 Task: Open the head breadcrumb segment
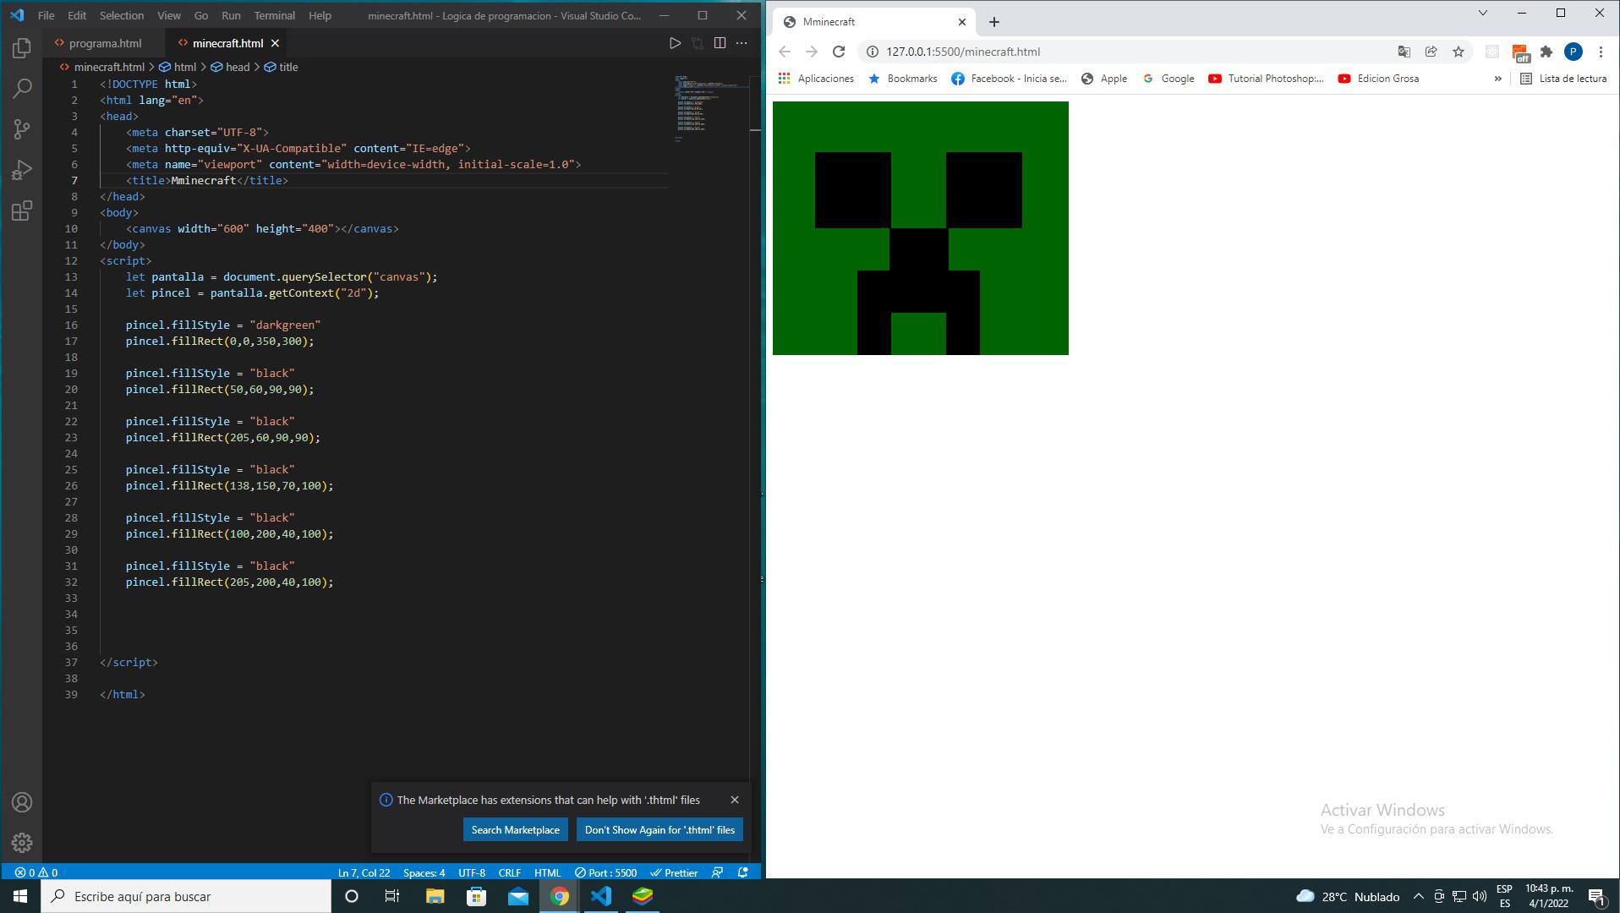pyautogui.click(x=230, y=67)
